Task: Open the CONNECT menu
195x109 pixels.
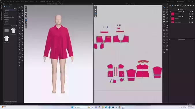Action: coord(42,2)
